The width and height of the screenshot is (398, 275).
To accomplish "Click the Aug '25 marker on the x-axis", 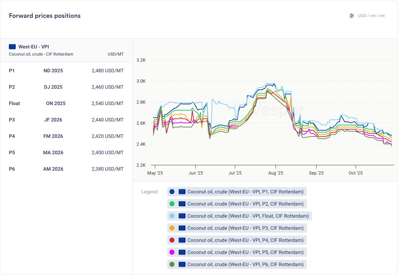I will 275,173.
